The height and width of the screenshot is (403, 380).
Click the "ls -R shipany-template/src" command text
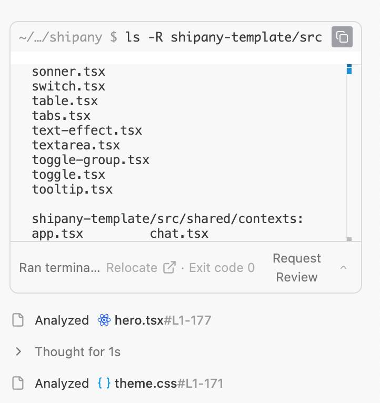[x=223, y=37]
